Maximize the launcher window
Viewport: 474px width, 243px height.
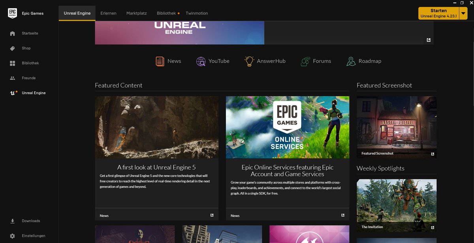[x=462, y=3]
